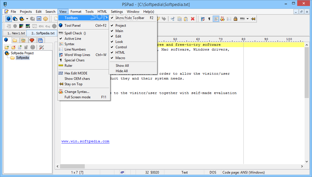The image size is (312, 177).
Task: Open the www.win.softpedia.com link
Action: click(x=85, y=141)
